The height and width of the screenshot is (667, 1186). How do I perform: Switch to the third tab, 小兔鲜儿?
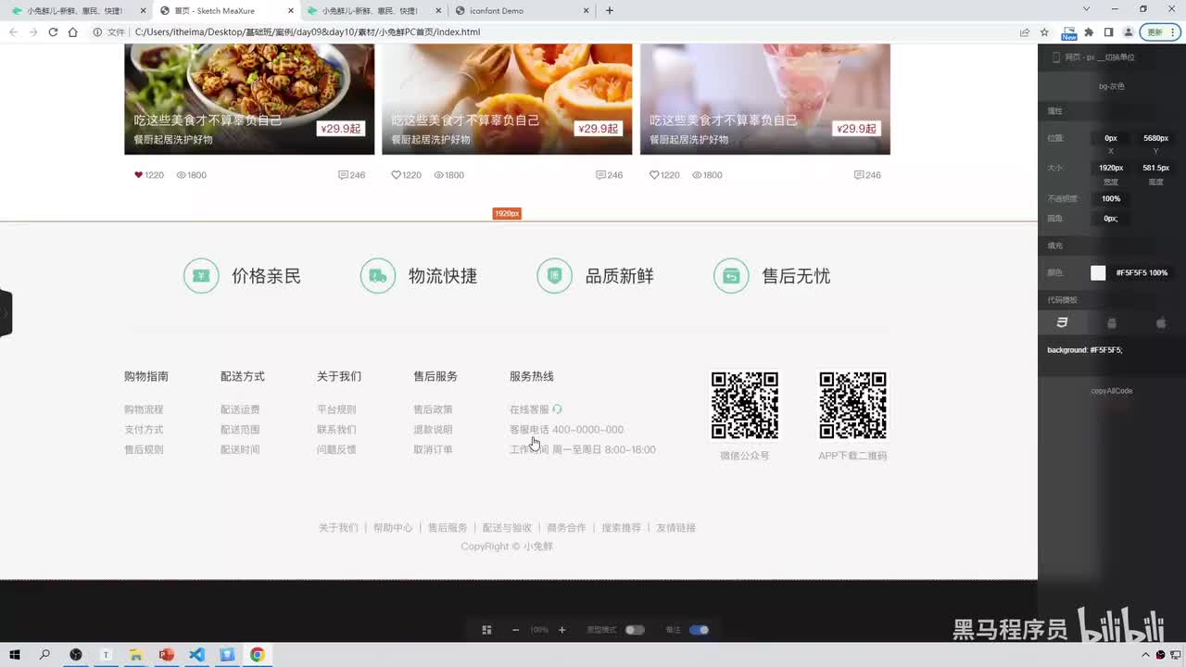(x=374, y=11)
